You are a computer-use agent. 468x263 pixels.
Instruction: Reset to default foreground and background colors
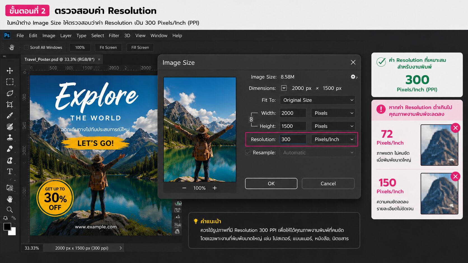click(5, 218)
